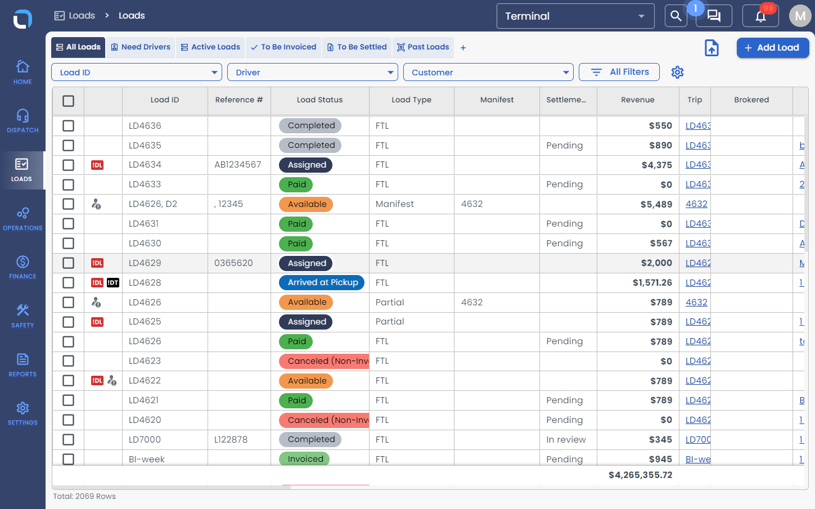The image size is (815, 509).
Task: Click the Load Type column header
Action: [x=411, y=100]
